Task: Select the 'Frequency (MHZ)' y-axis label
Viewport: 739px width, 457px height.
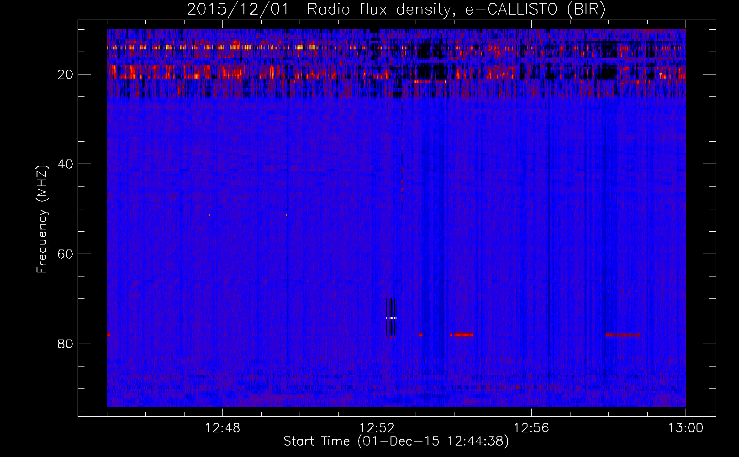Action: (42, 219)
